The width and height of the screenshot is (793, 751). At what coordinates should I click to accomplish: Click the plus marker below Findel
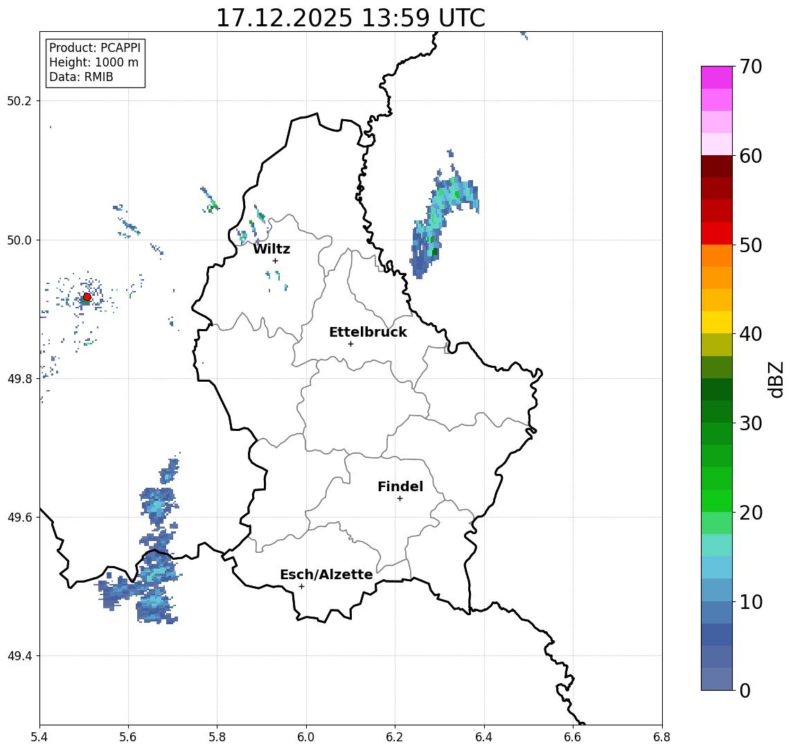pyautogui.click(x=400, y=499)
